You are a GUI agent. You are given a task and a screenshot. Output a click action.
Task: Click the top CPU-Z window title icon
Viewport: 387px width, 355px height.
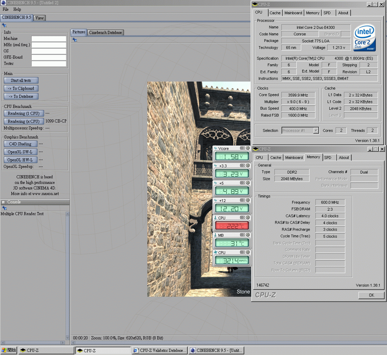(255, 5)
